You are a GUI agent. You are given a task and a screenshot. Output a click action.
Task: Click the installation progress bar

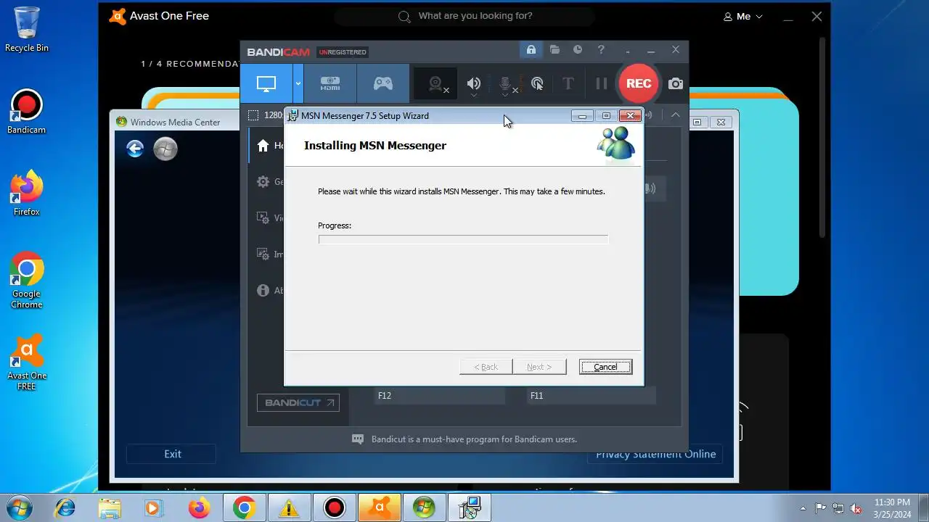[x=463, y=239]
